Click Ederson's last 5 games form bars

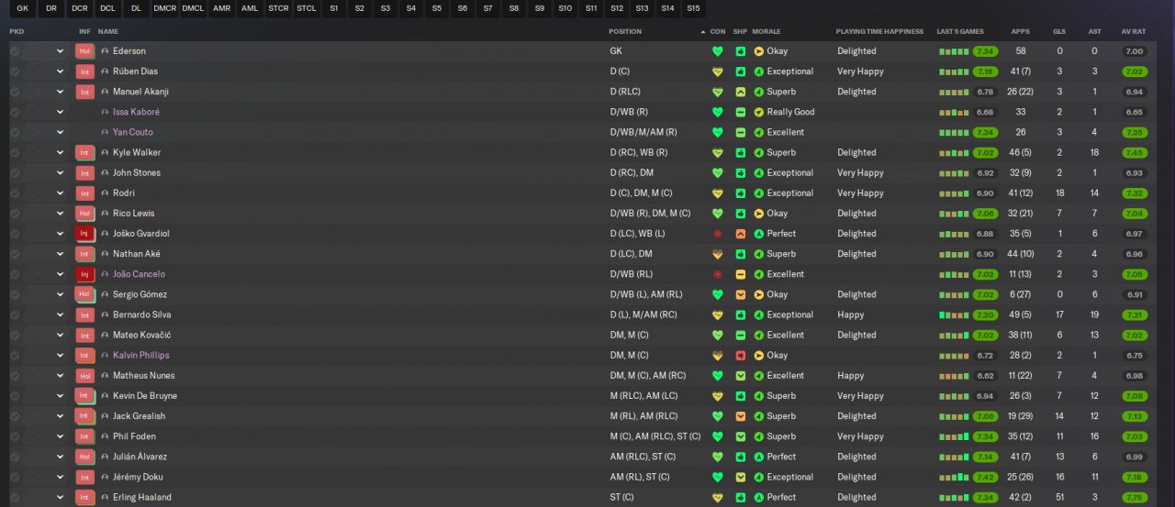click(x=954, y=51)
